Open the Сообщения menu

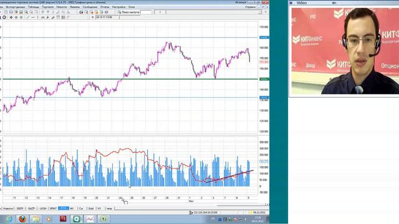point(90,7)
